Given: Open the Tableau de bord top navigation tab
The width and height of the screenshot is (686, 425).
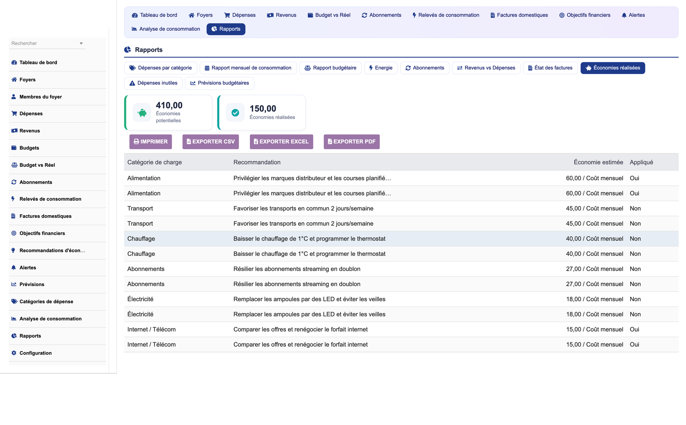Looking at the screenshot, I should click(x=154, y=15).
